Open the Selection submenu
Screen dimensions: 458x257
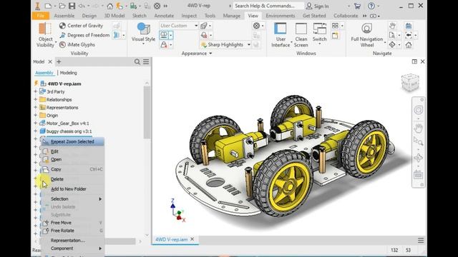pos(73,199)
